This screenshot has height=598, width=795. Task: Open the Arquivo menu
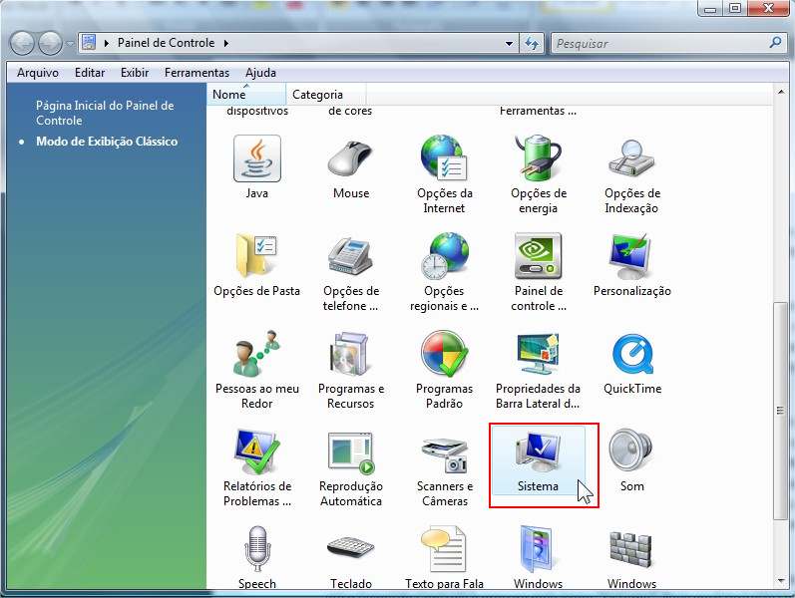click(38, 73)
